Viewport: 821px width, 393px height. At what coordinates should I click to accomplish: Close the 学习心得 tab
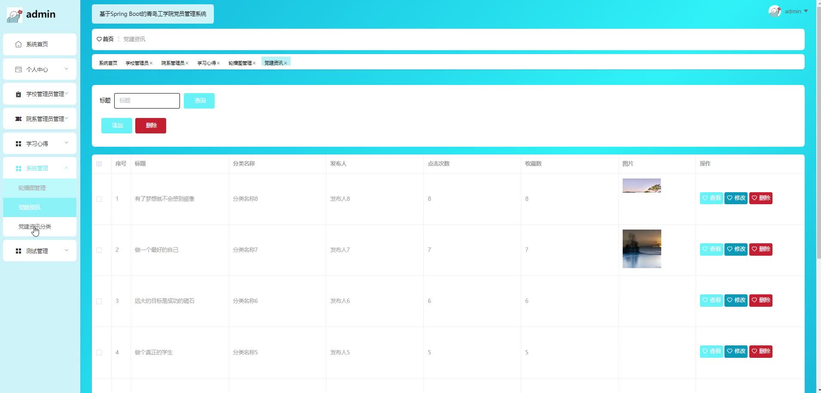218,63
